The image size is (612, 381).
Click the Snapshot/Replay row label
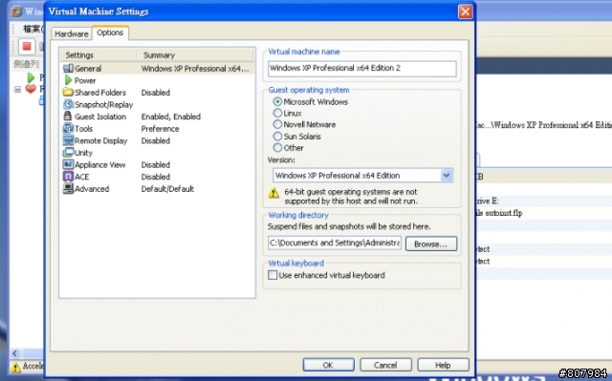point(104,104)
